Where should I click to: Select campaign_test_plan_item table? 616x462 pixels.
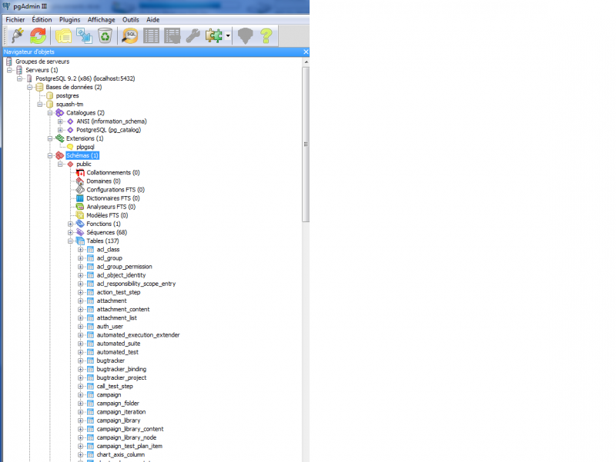(129, 447)
